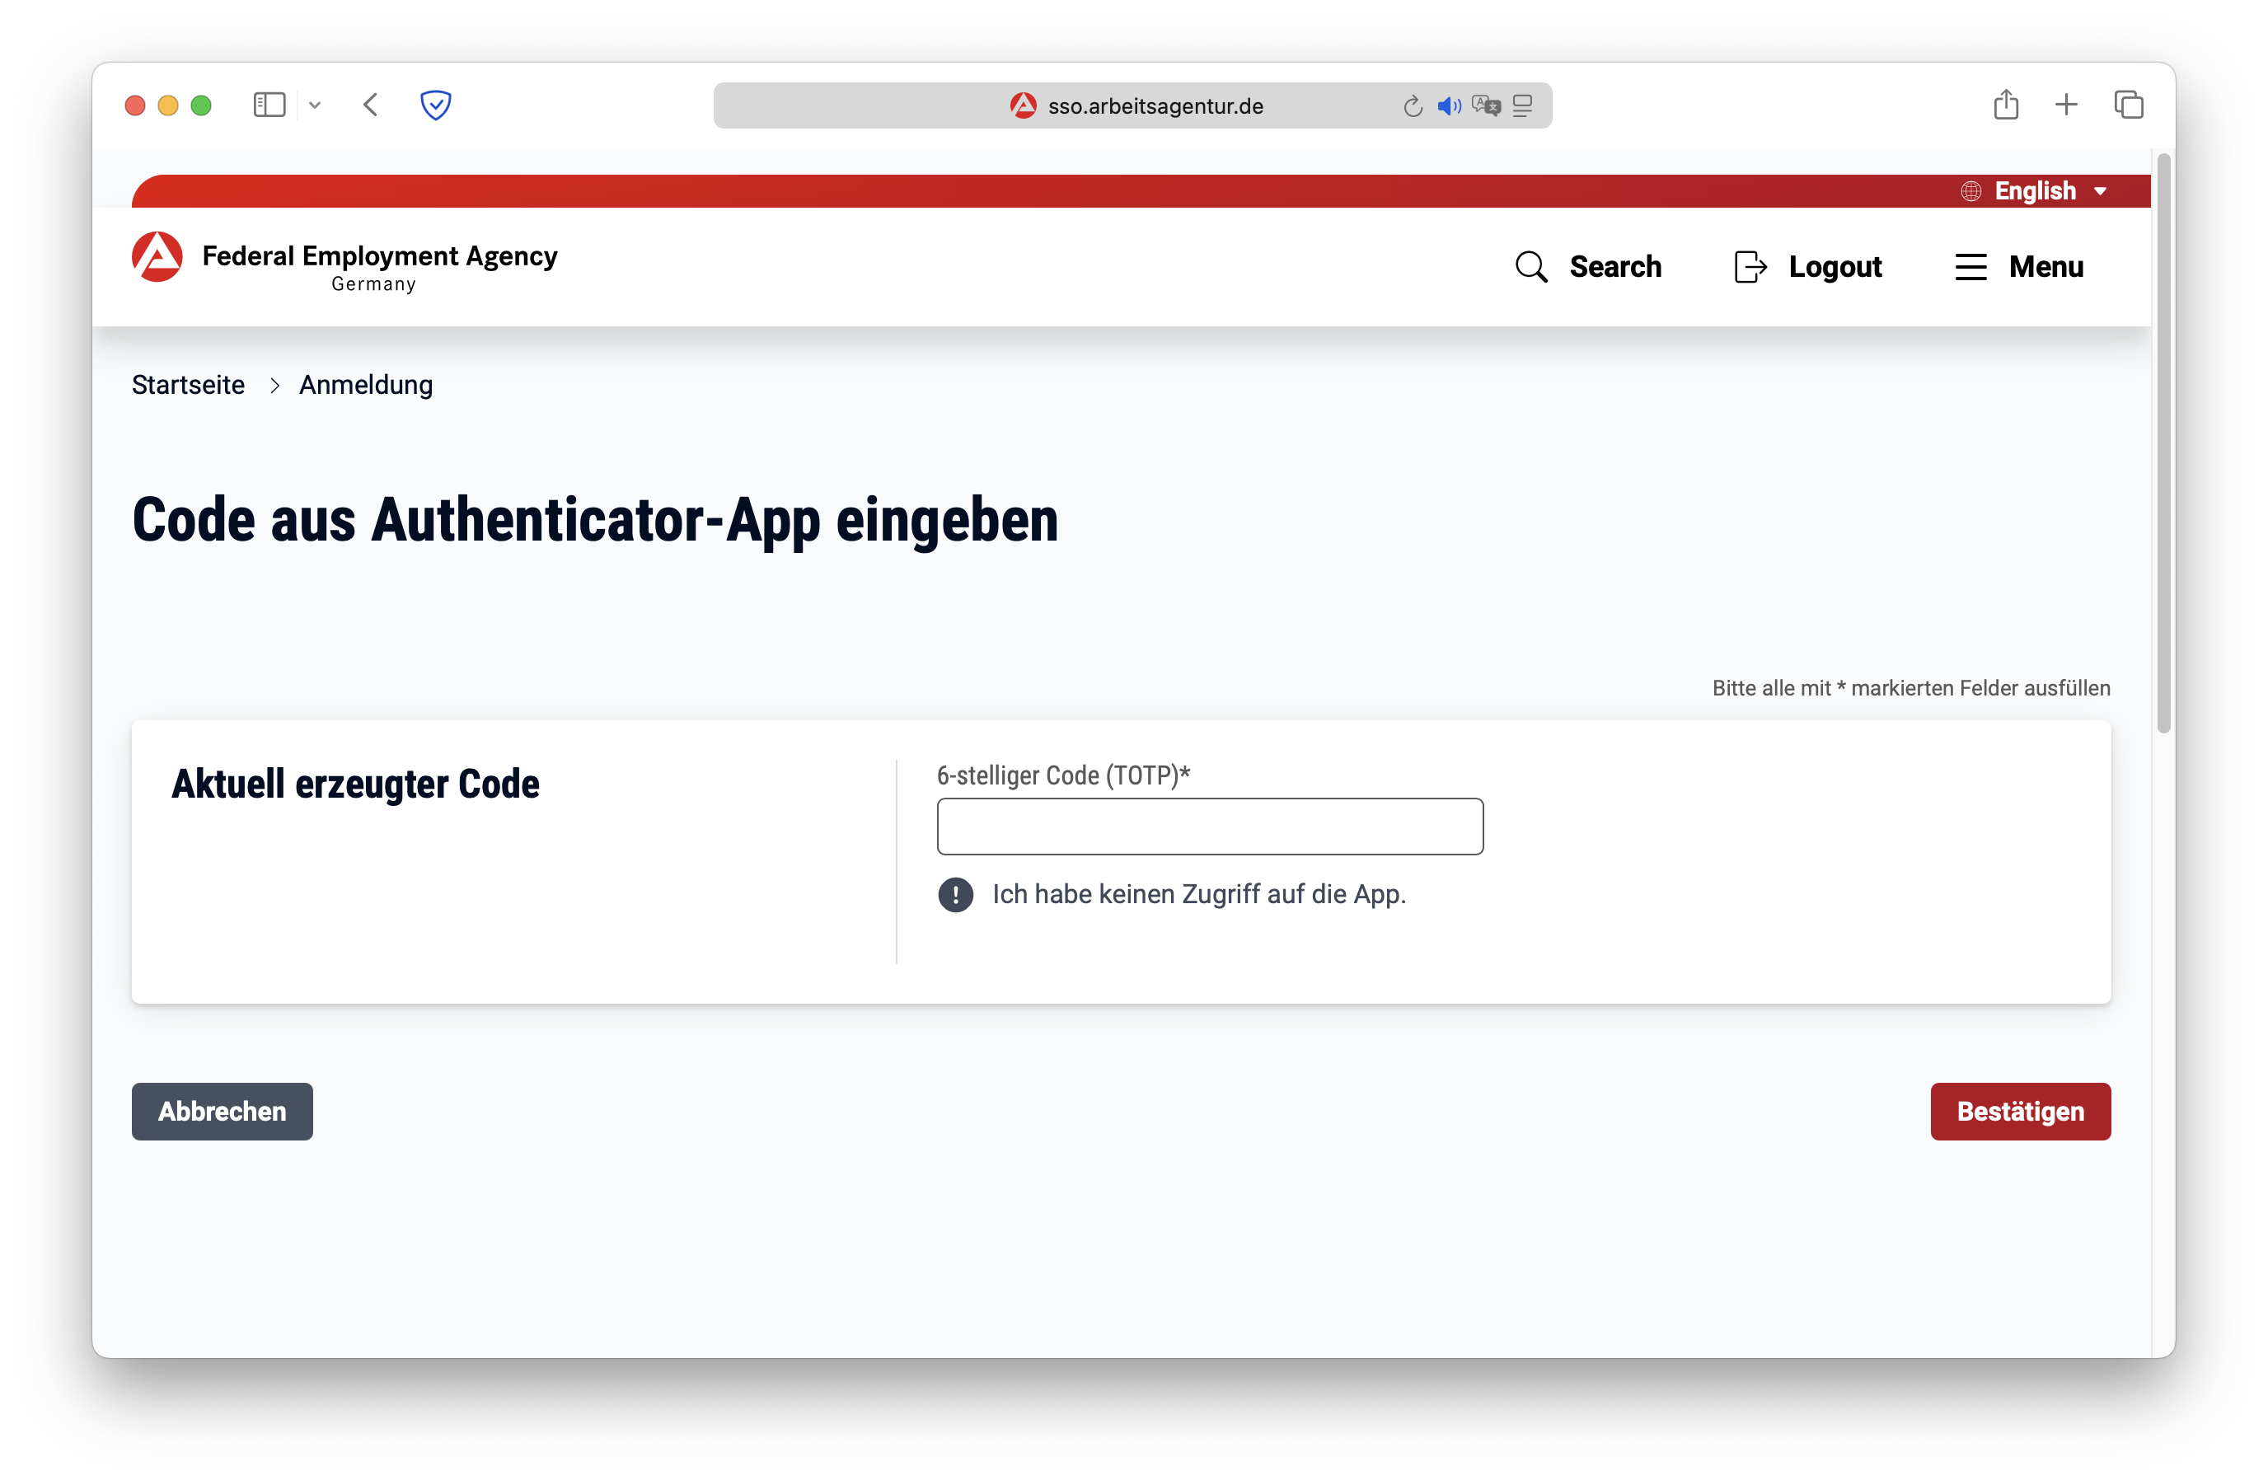
Task: Toggle Reader view in the address bar
Action: click(x=1522, y=105)
